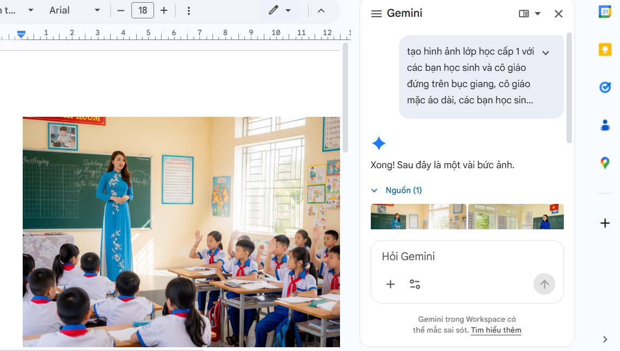Click the plus icon in the Gemini prompt box

390,284
